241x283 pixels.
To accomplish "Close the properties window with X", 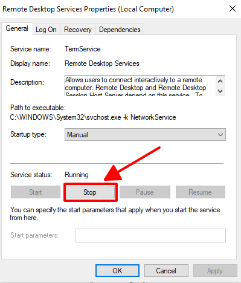I will coord(233,8).
